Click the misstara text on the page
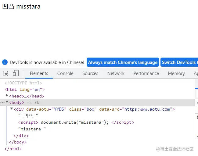The height and width of the screenshot is (156, 198). 28,6
